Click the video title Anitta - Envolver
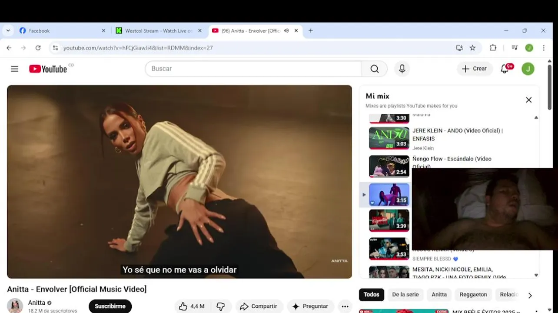The image size is (558, 313). [x=77, y=289]
